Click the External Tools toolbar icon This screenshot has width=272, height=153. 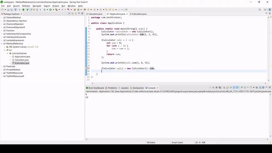pyautogui.click(x=68, y=10)
